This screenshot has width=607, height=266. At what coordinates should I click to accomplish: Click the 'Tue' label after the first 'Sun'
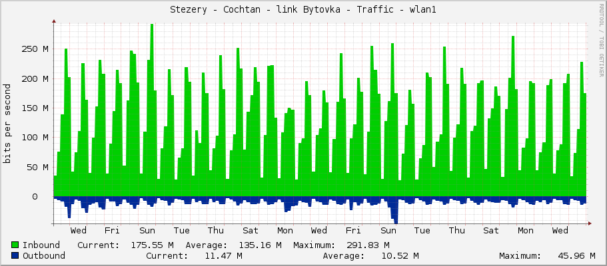(x=181, y=231)
